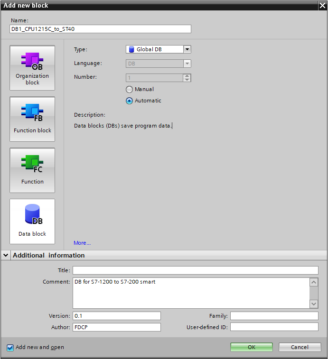This screenshot has width=328, height=359.
Task: Close the Add new block dialog
Action: click(321, 5)
